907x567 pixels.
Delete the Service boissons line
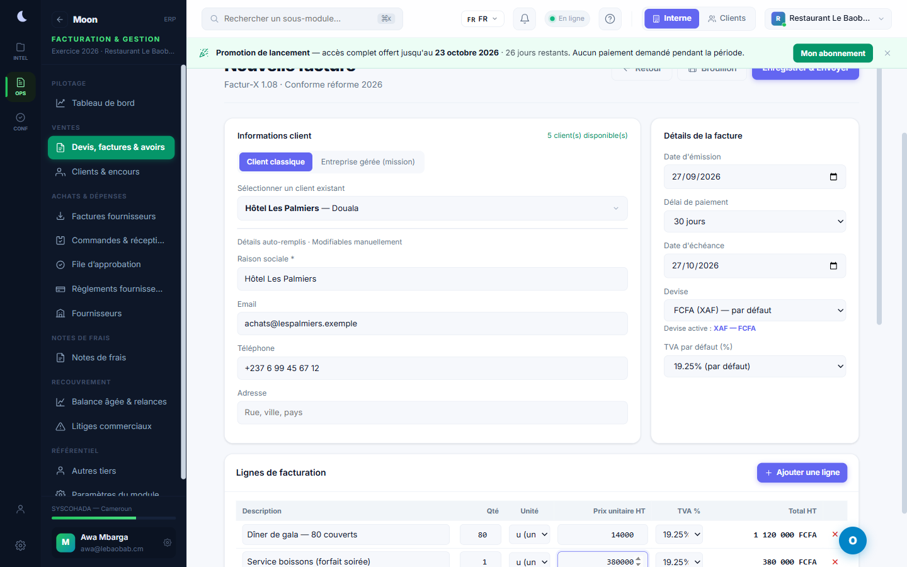[835, 561]
